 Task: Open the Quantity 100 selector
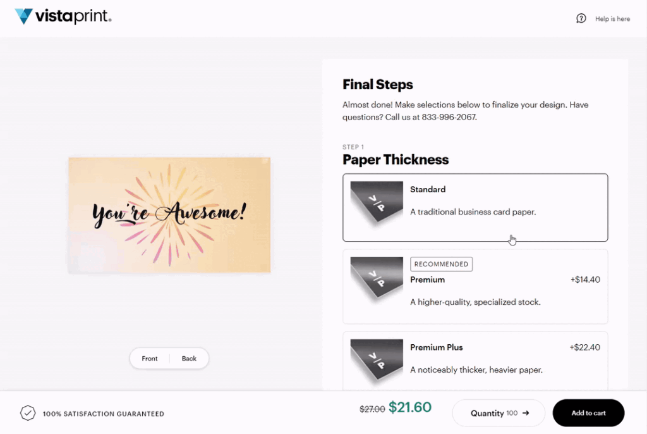click(499, 413)
